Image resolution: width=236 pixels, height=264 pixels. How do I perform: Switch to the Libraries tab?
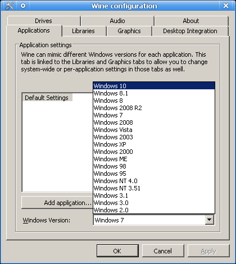click(x=83, y=31)
